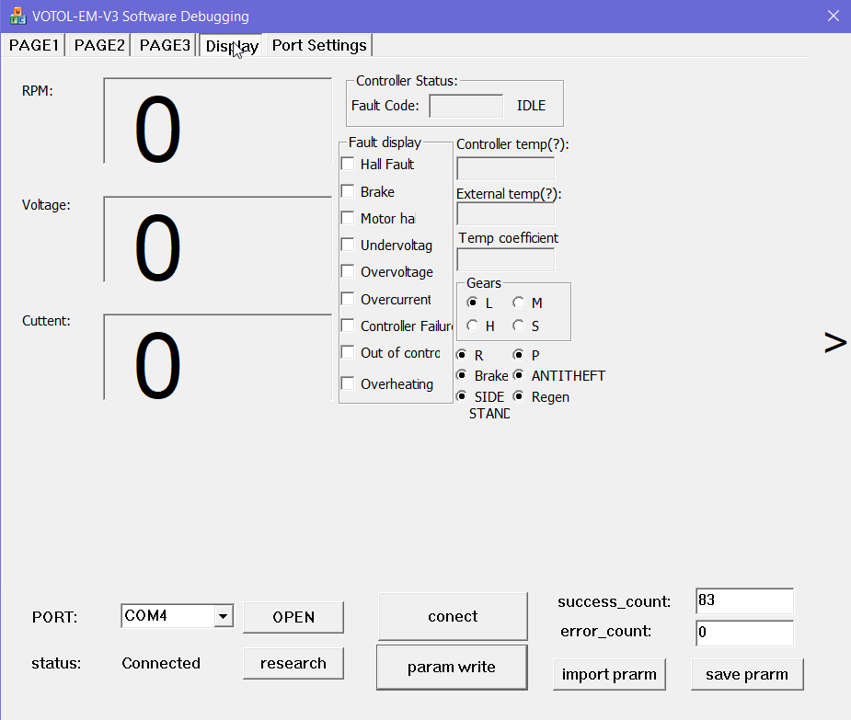Image resolution: width=851 pixels, height=720 pixels.
Task: Click the VOTOL app icon in title bar
Action: (x=17, y=16)
